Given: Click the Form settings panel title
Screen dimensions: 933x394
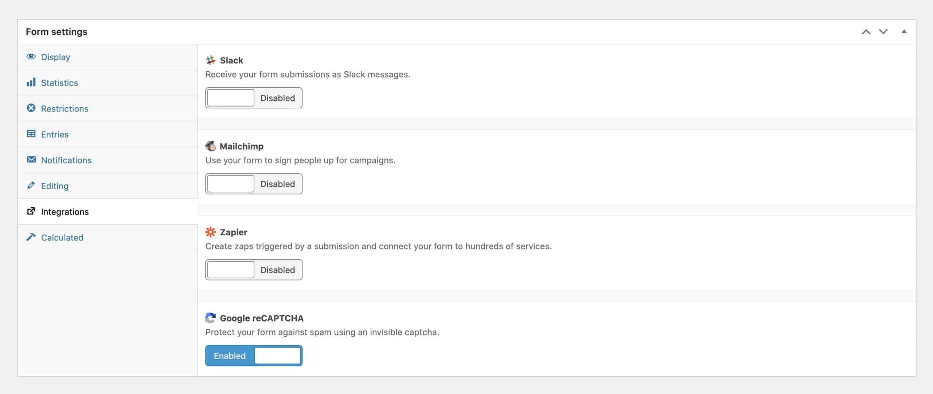Looking at the screenshot, I should (x=56, y=32).
